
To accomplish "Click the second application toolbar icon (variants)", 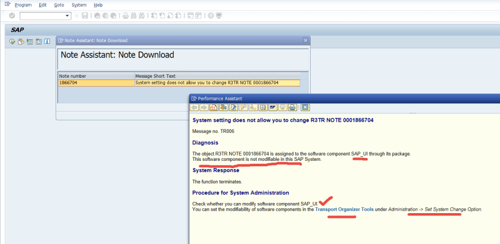I will (21, 42).
